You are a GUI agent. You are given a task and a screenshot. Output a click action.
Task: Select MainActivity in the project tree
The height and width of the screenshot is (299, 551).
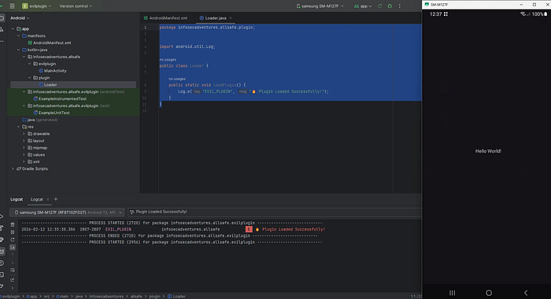coord(55,71)
